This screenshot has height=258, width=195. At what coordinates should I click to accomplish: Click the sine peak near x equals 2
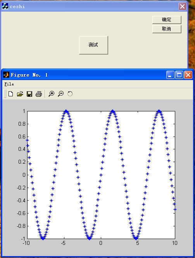pyautogui.click(x=112, y=111)
